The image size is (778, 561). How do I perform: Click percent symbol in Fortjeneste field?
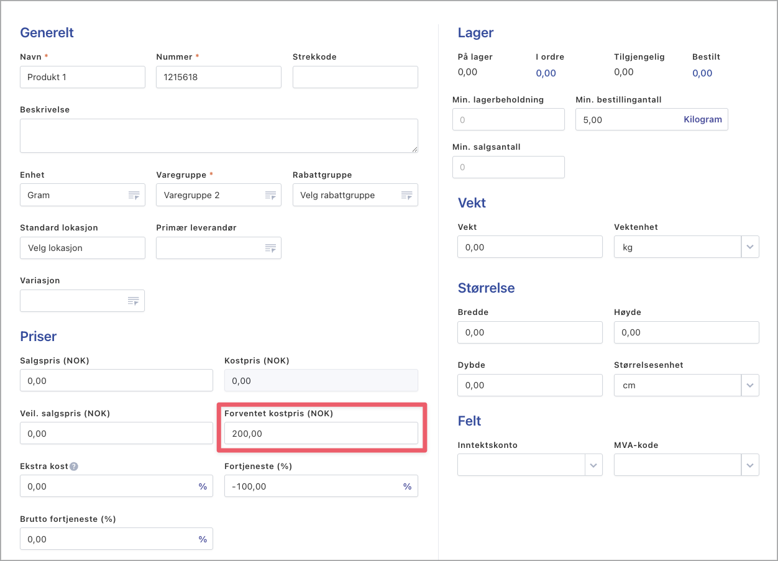[x=407, y=486]
